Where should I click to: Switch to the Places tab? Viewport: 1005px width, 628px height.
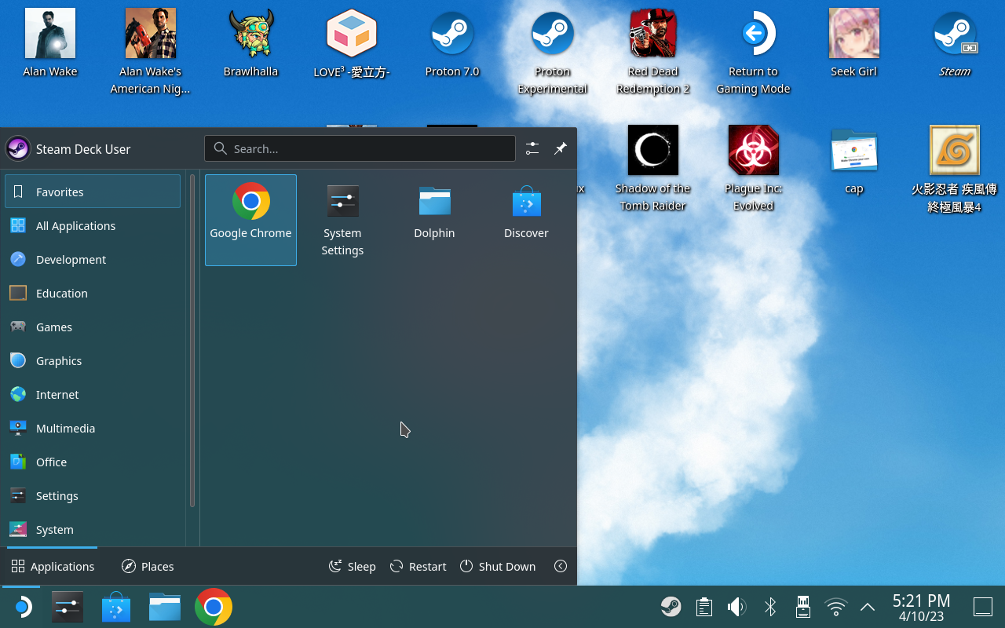(148, 566)
